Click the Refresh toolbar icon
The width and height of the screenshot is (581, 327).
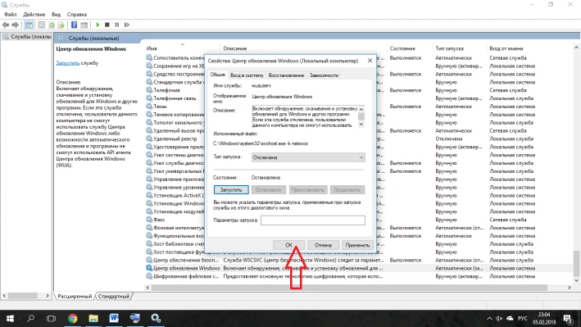tap(52, 25)
